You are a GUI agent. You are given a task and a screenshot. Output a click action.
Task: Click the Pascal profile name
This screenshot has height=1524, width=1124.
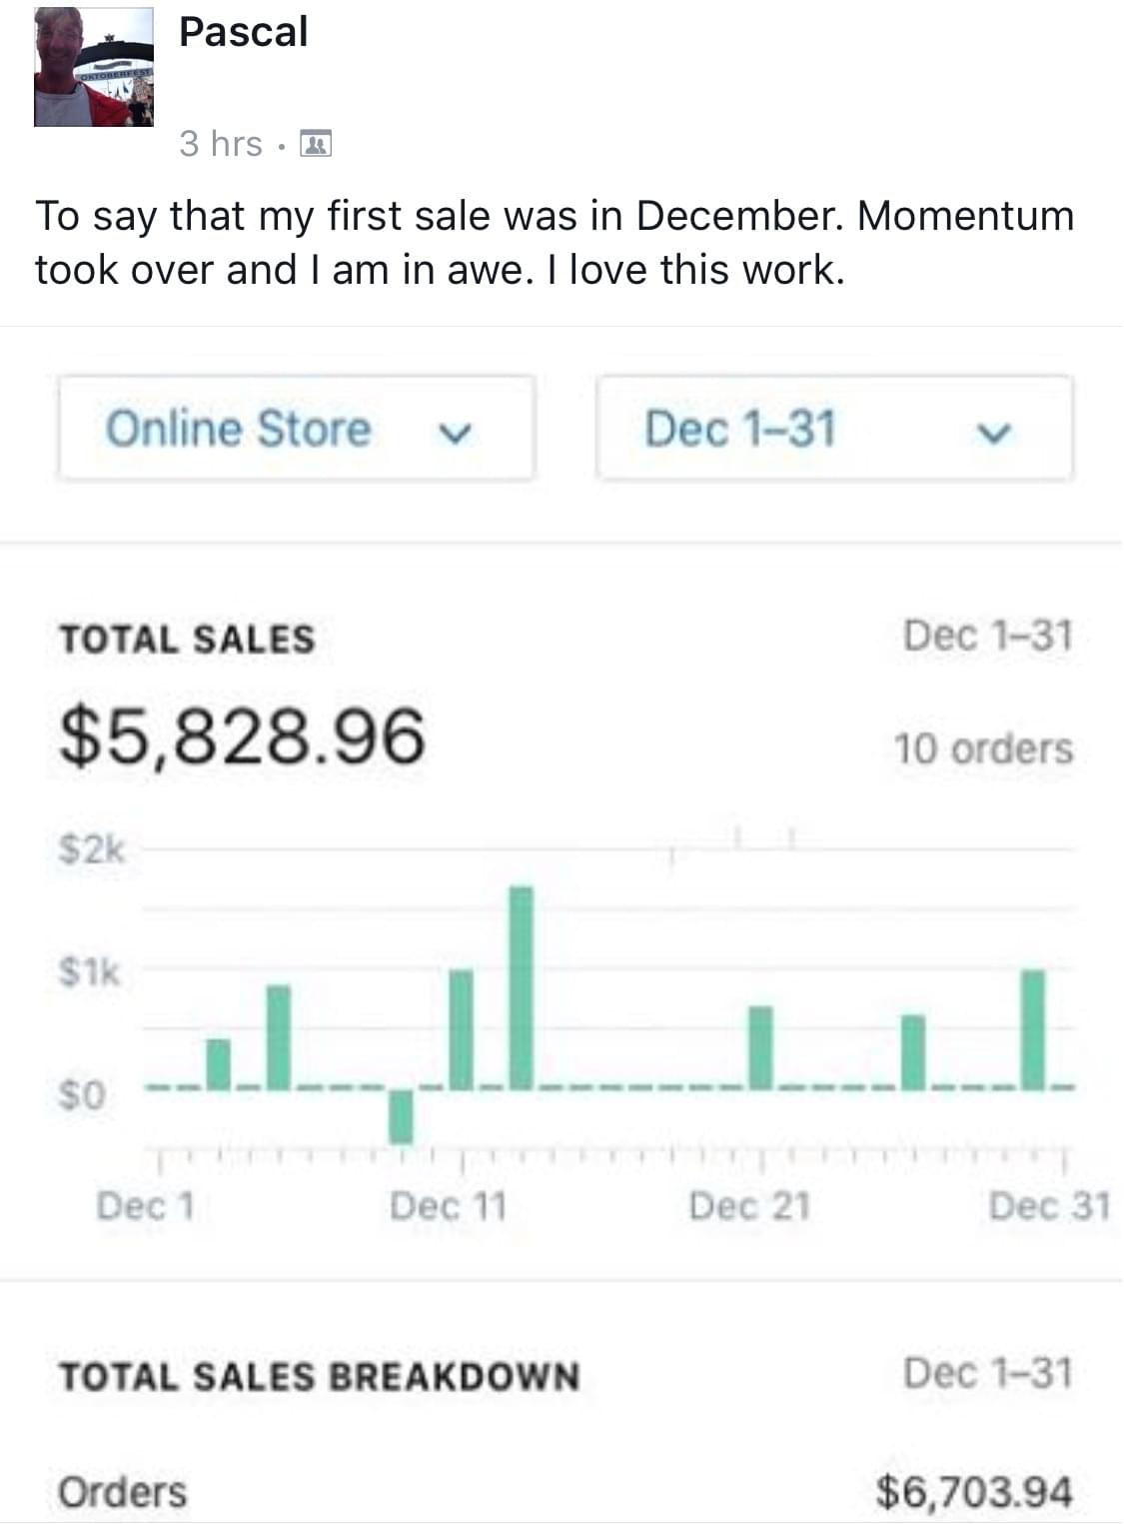[243, 32]
